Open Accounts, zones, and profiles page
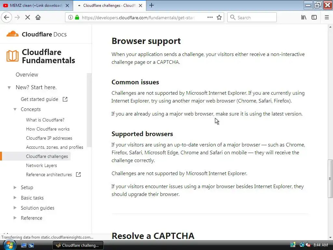 (55, 147)
